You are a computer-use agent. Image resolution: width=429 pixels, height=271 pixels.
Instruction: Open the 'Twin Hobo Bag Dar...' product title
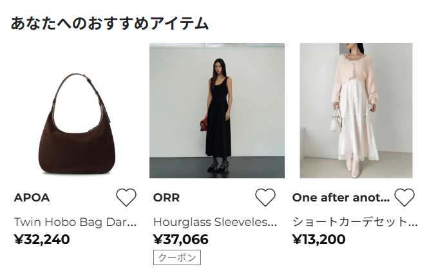pyautogui.click(x=75, y=222)
